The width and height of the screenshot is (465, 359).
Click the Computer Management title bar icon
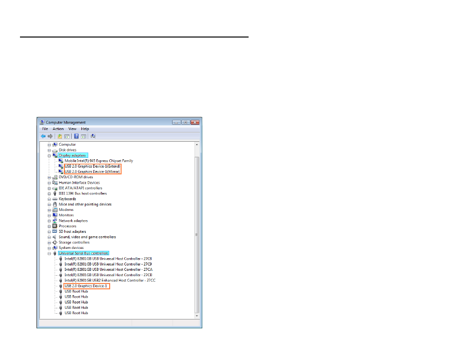(42, 122)
